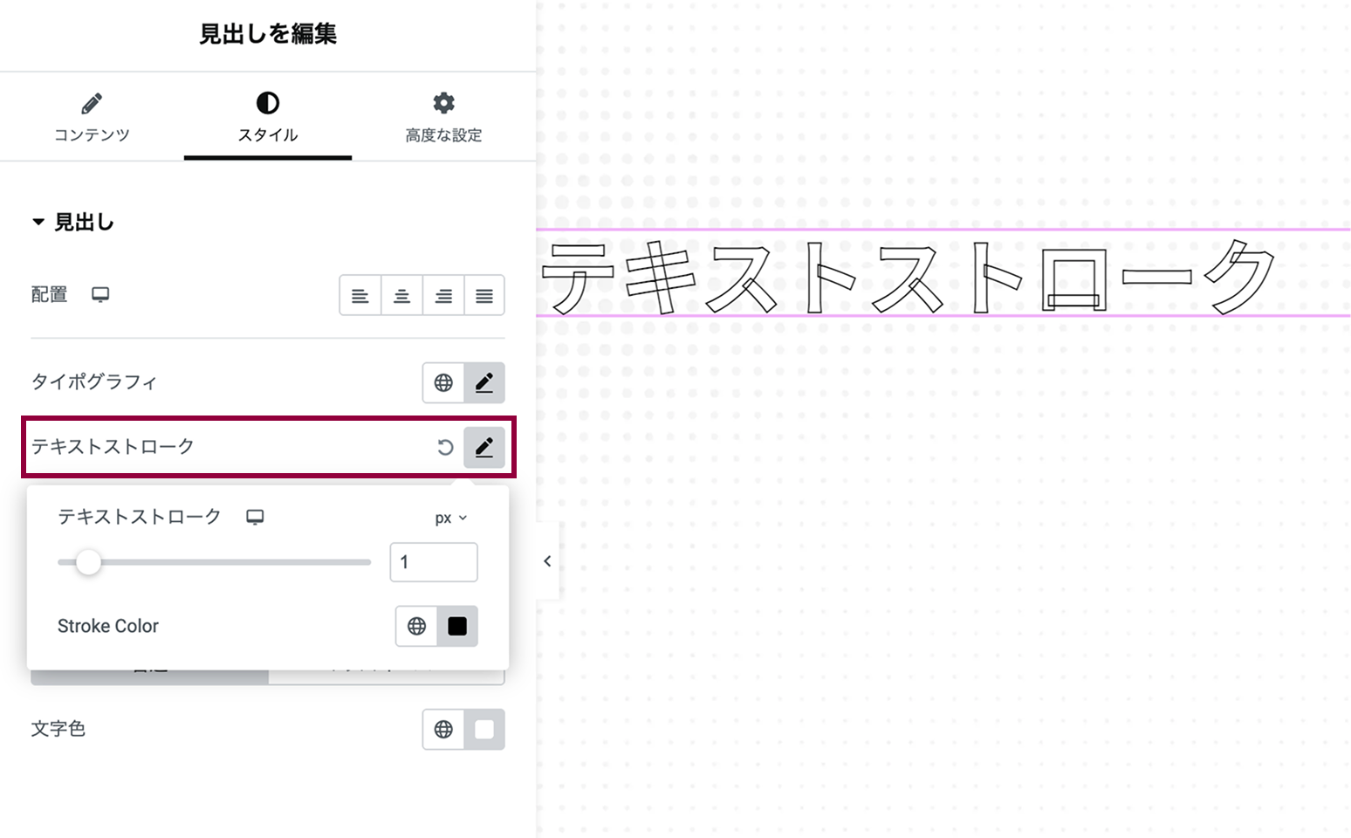Click the 見出しを編集 panel title
Screen dimensions: 1351x838
point(268,34)
